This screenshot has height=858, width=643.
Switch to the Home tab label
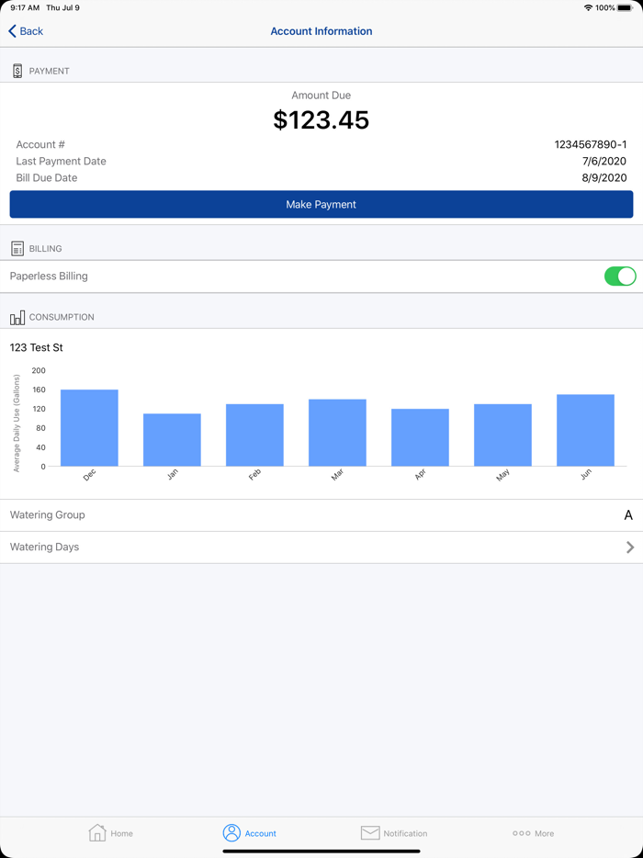pyautogui.click(x=121, y=833)
